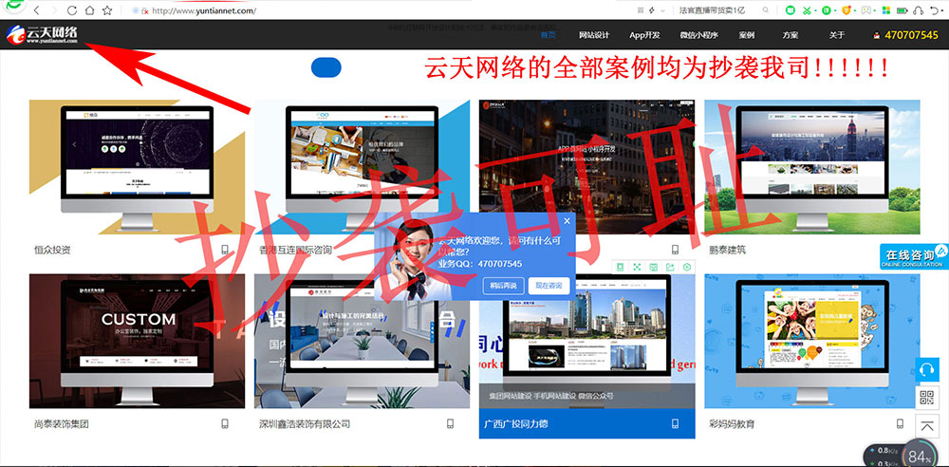Open the 关于 navigation item
Screen dimensions: 949x467
(x=836, y=35)
